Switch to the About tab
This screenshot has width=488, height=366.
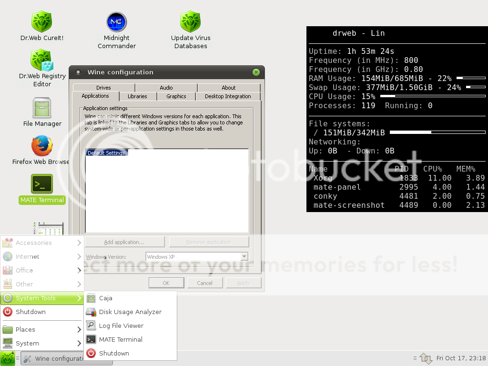(x=228, y=88)
